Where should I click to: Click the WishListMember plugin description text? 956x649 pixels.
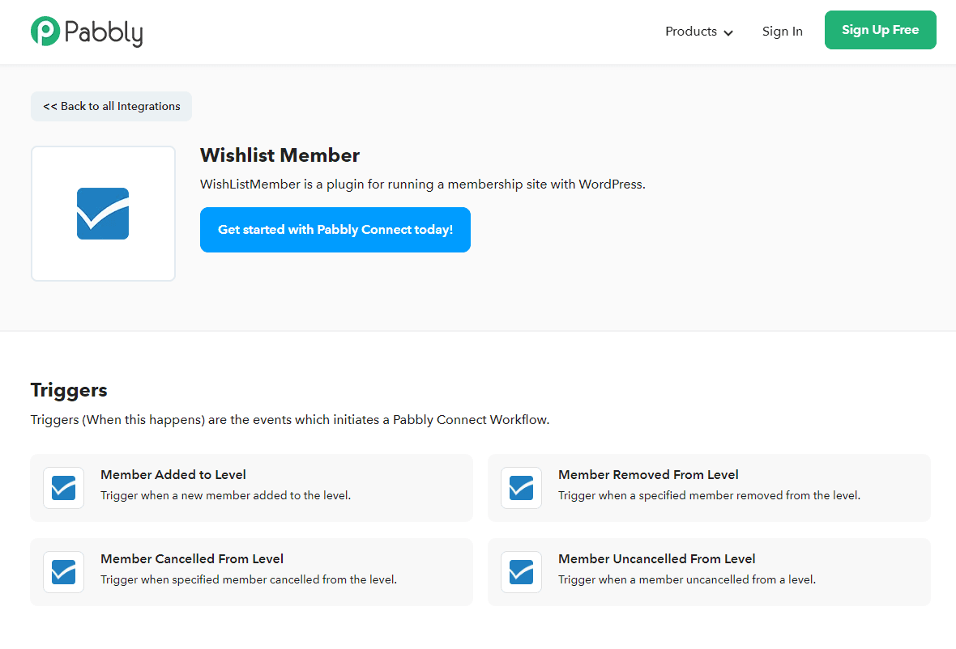(x=423, y=185)
